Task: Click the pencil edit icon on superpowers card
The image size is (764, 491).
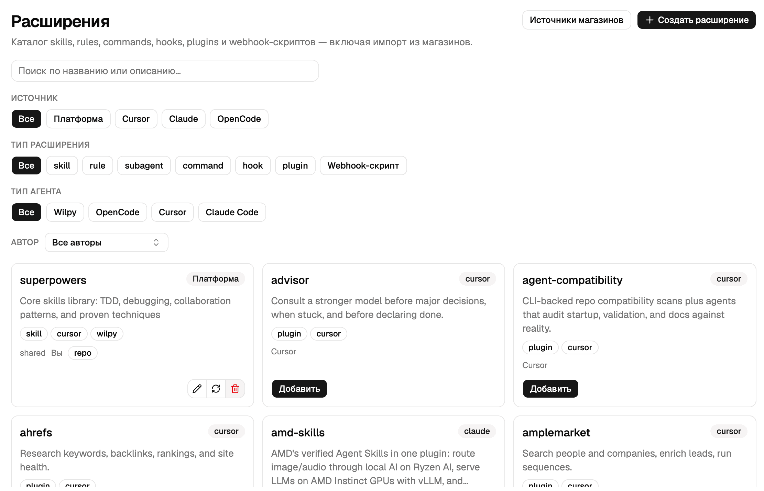Action: pyautogui.click(x=197, y=389)
